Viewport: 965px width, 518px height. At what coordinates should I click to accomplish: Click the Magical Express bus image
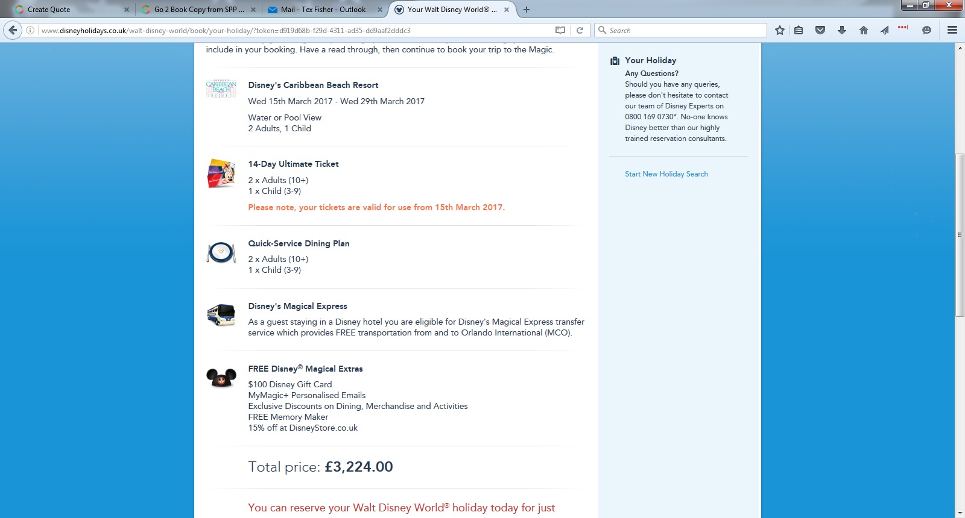click(x=221, y=314)
